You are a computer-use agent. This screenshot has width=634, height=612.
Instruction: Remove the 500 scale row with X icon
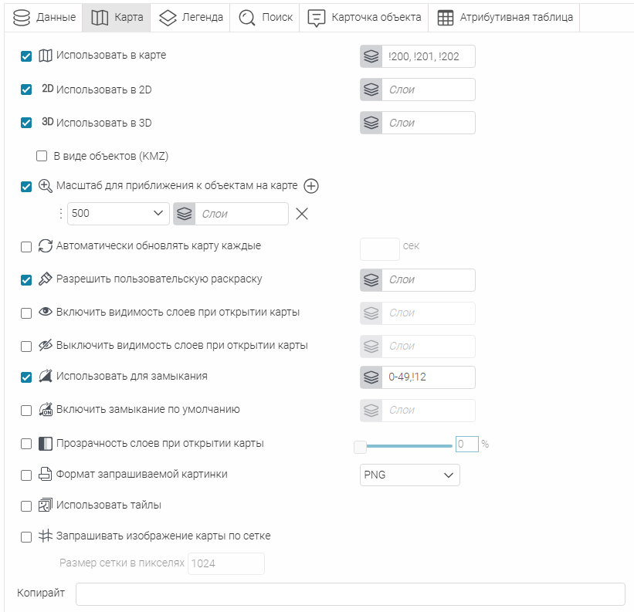click(x=302, y=214)
